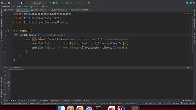
Task: Click the Git push arrow icon
Action: click(x=78, y=3)
